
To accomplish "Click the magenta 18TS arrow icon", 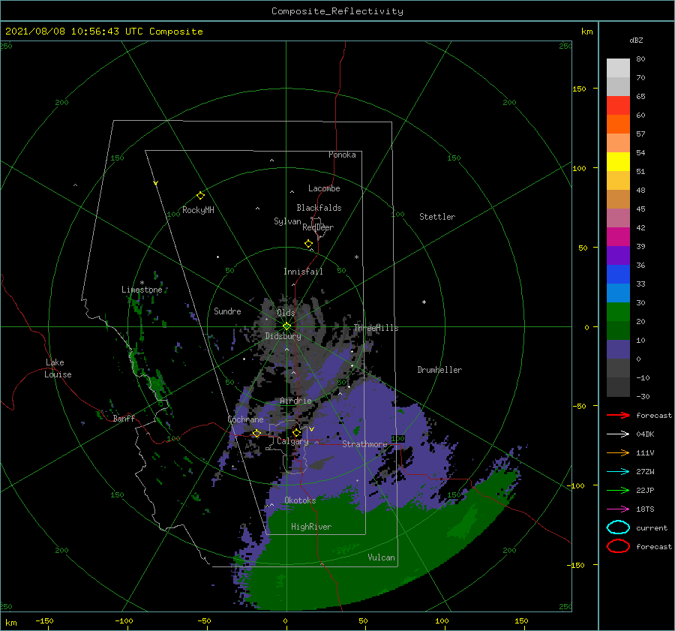I will point(618,509).
